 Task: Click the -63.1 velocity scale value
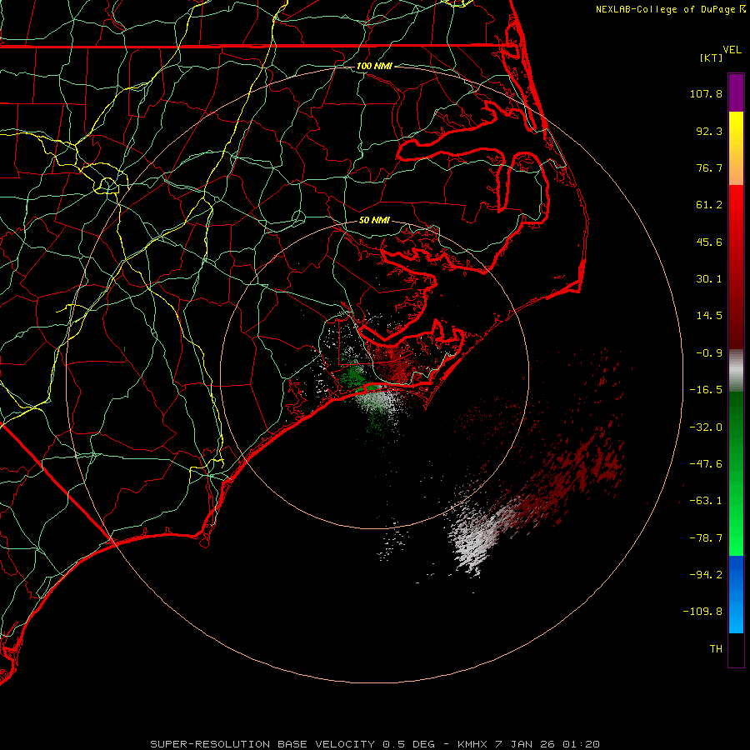[706, 501]
